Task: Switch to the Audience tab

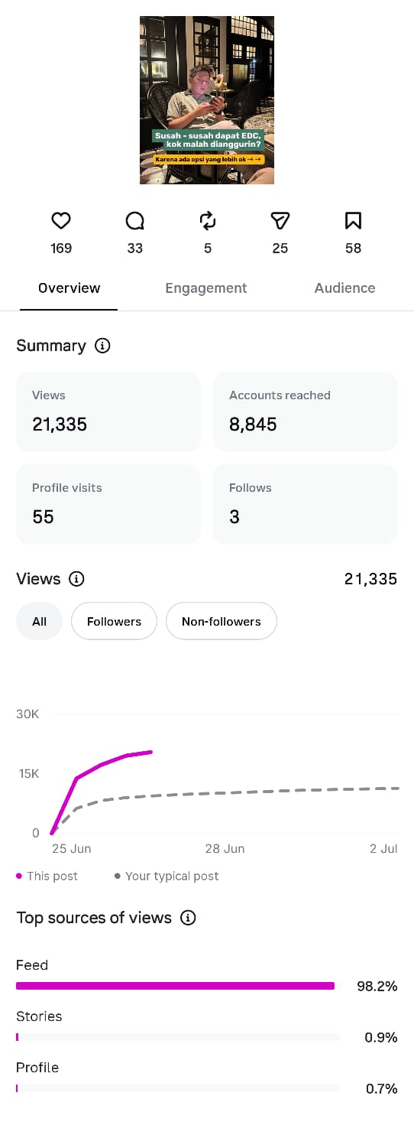Action: pos(344,288)
